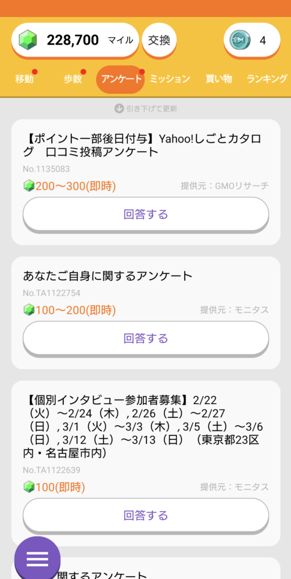Open the 移動 tab
The width and height of the screenshot is (291, 579).
pyautogui.click(x=24, y=79)
